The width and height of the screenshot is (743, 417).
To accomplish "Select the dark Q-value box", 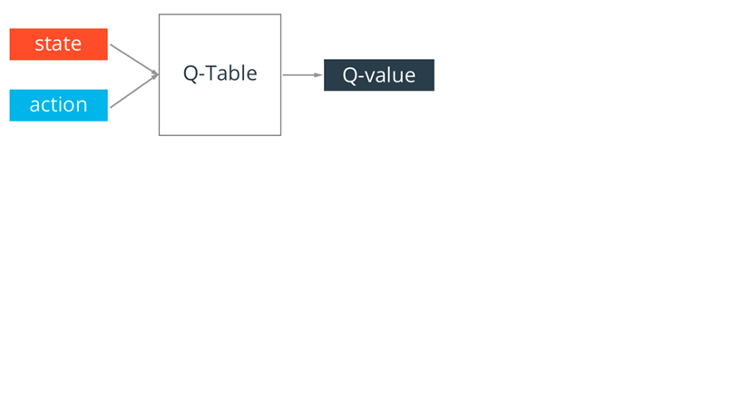I will click(378, 75).
